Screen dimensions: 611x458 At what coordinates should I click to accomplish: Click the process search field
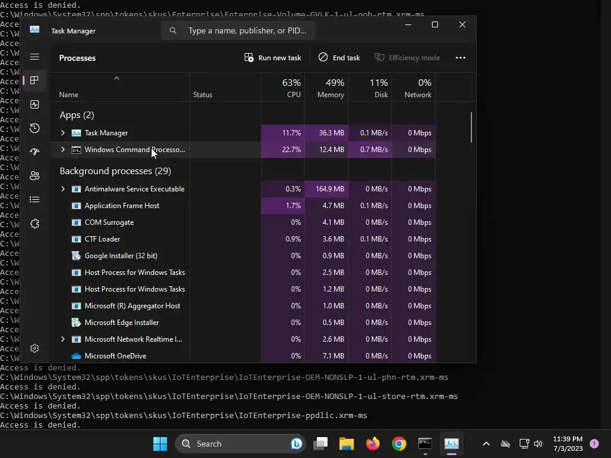[x=238, y=31]
